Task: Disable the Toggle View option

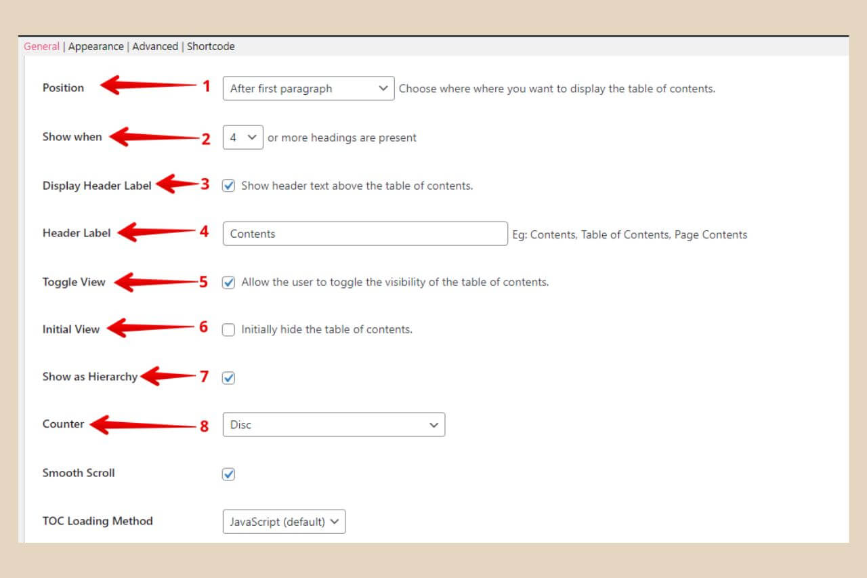Action: pyautogui.click(x=228, y=282)
